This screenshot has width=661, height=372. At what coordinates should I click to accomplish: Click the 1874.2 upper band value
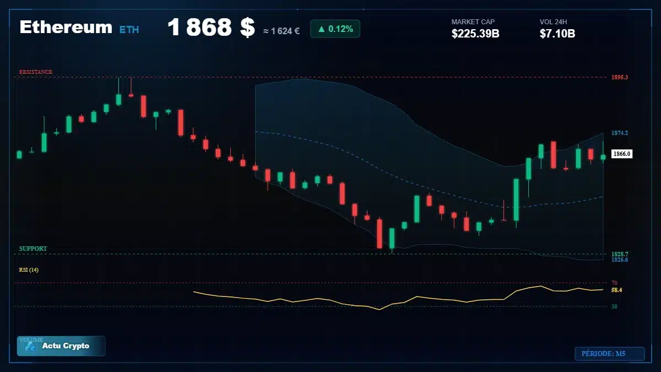coord(620,133)
